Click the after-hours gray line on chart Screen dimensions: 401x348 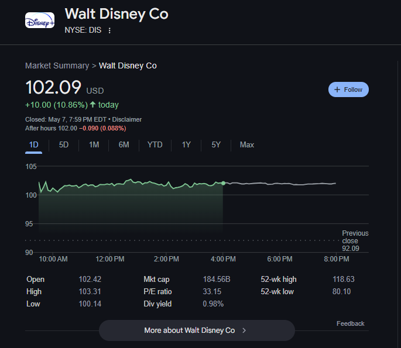[x=281, y=184]
